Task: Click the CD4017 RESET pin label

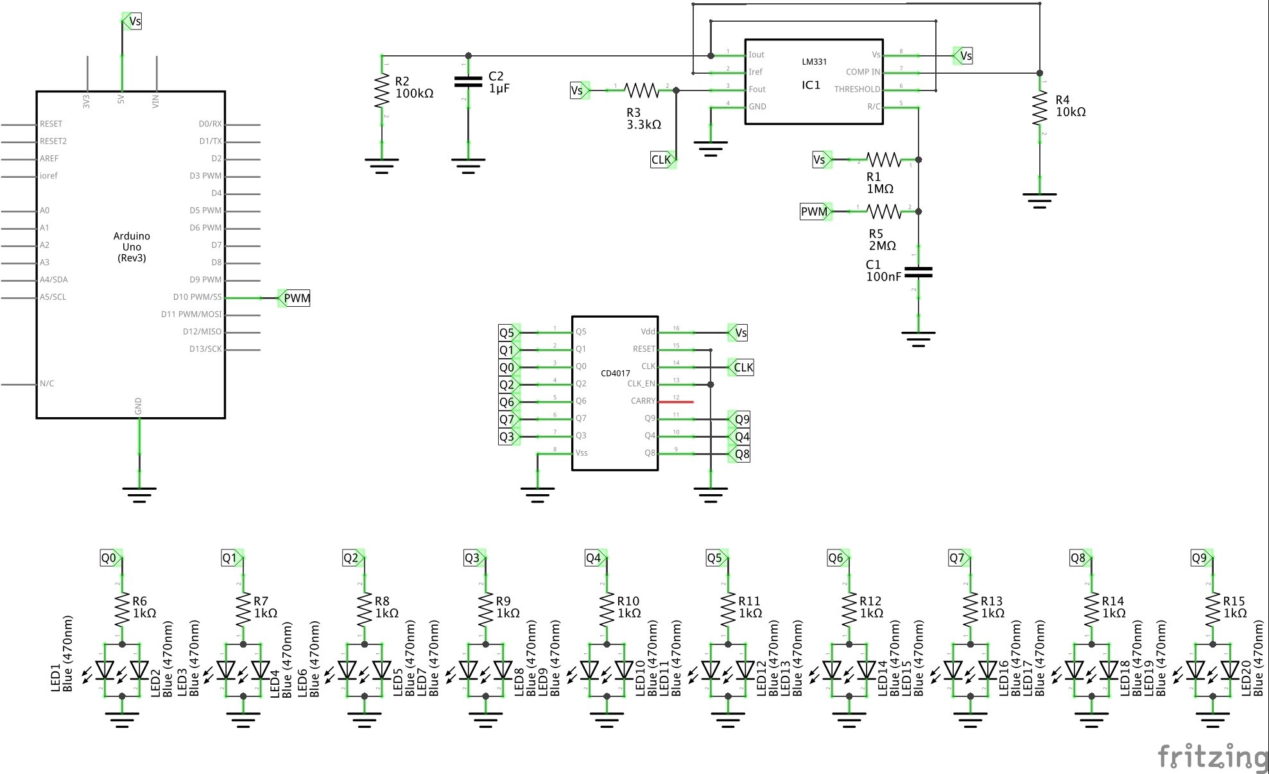Action: point(644,348)
